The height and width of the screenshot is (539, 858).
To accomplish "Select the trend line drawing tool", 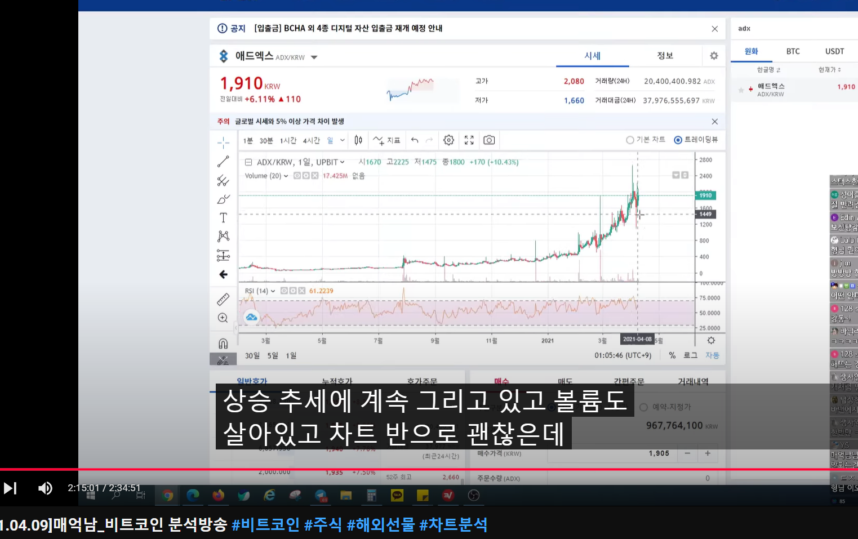I will (x=223, y=162).
